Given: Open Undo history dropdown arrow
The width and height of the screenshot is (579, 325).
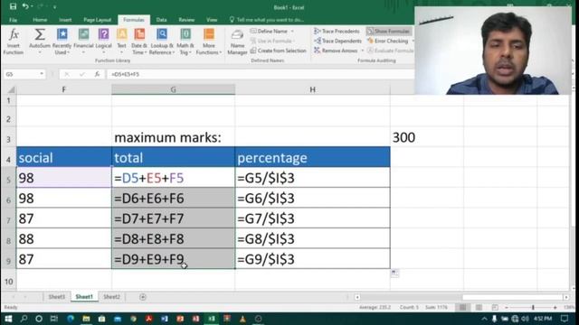Looking at the screenshot, I should (32, 6).
